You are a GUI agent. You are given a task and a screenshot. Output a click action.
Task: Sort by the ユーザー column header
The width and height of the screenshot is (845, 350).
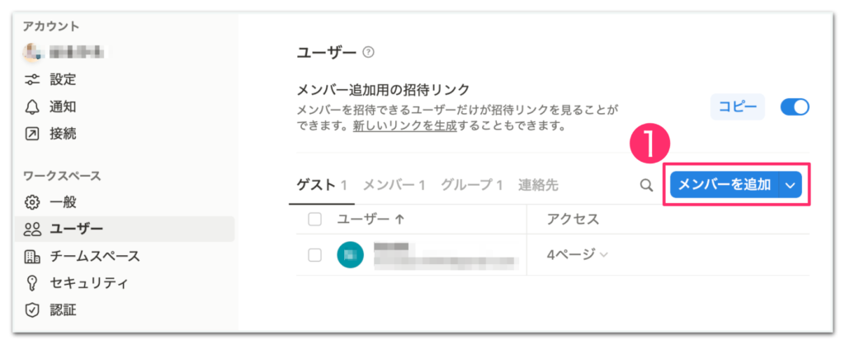pos(371,219)
